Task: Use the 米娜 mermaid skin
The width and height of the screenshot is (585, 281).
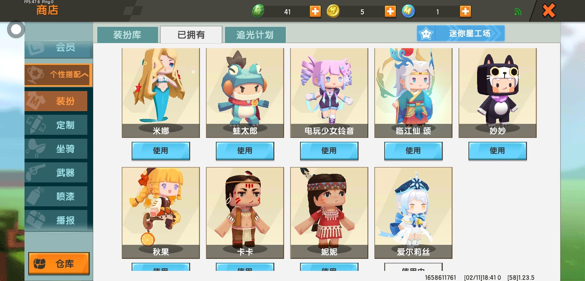Action: point(161,151)
